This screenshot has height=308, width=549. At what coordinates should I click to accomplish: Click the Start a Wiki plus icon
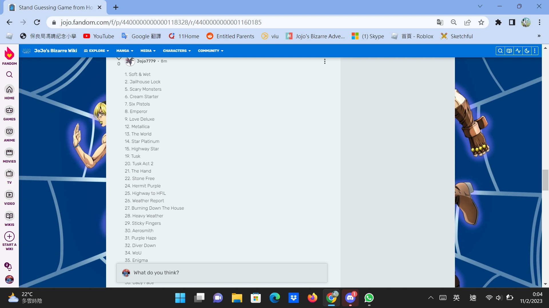tap(9, 236)
